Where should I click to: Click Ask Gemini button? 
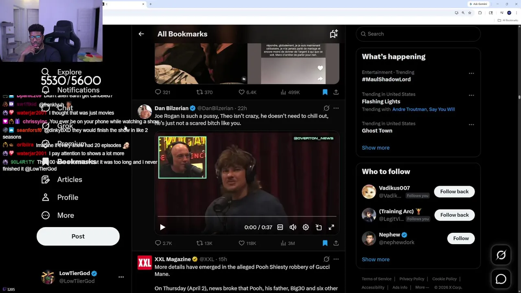tap(478, 4)
